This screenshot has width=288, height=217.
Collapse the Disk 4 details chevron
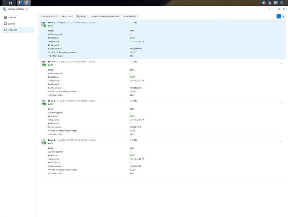281,142
